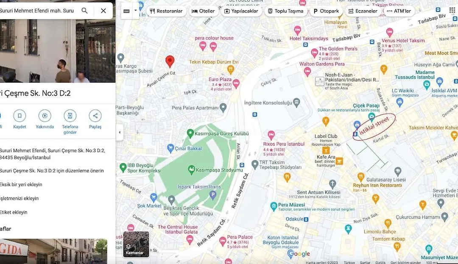Select Etiket ekleyin

click(14, 212)
